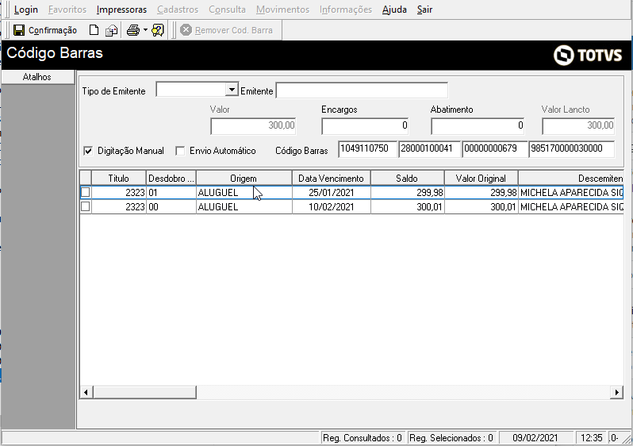The height and width of the screenshot is (446, 633).
Task: Click the Confirmação save icon
Action: [x=19, y=30]
